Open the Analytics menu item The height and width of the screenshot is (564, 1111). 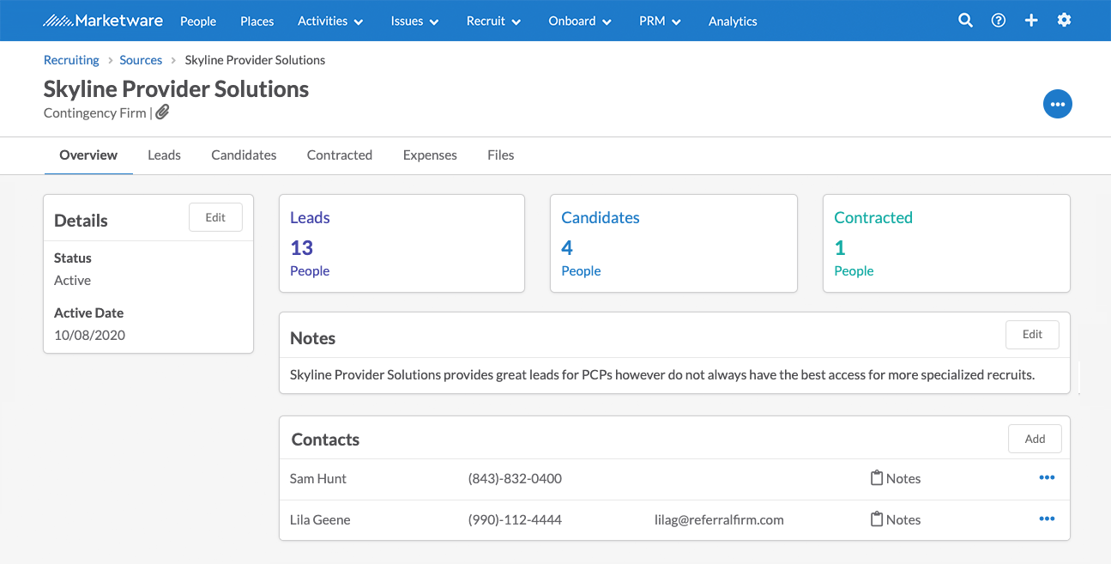click(733, 21)
